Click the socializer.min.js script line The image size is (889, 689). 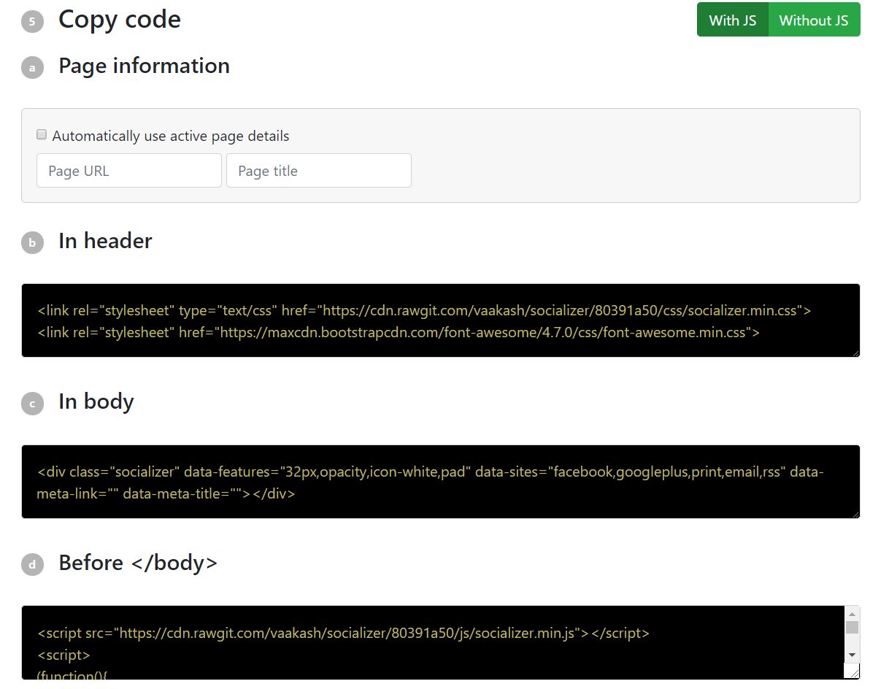[x=343, y=633]
